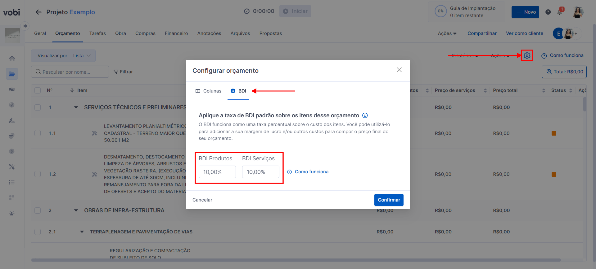
Task: Open the grid-plus icon in the sidebar
Action: click(12, 198)
